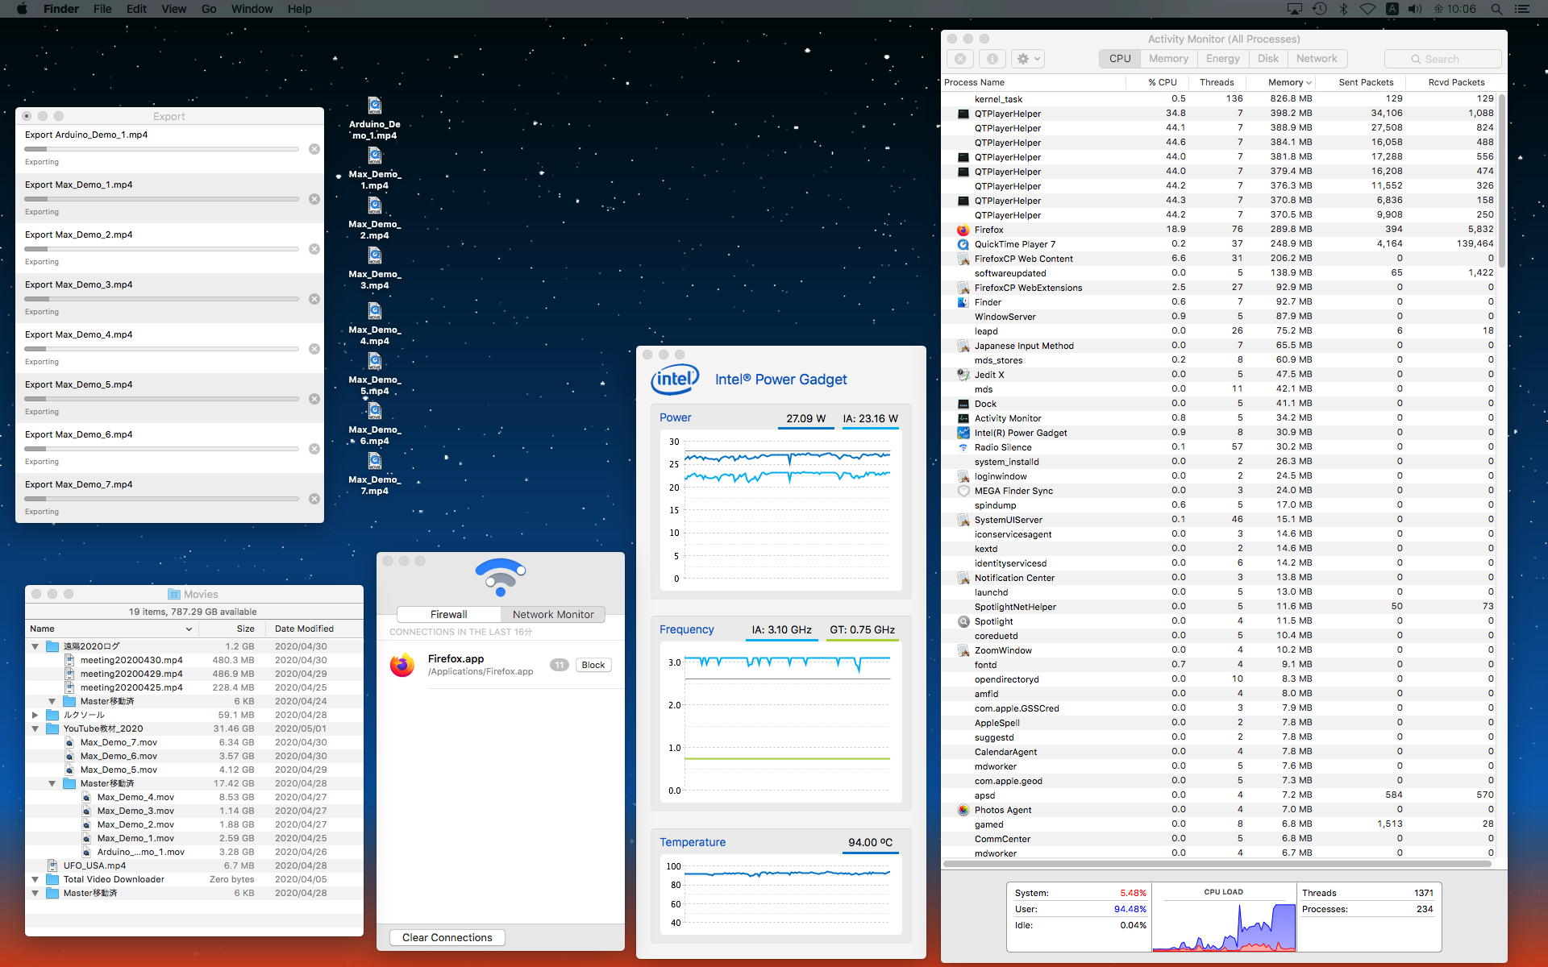The image size is (1548, 967).
Task: Collapse the Total Video Downloader folder
Action: 35,879
